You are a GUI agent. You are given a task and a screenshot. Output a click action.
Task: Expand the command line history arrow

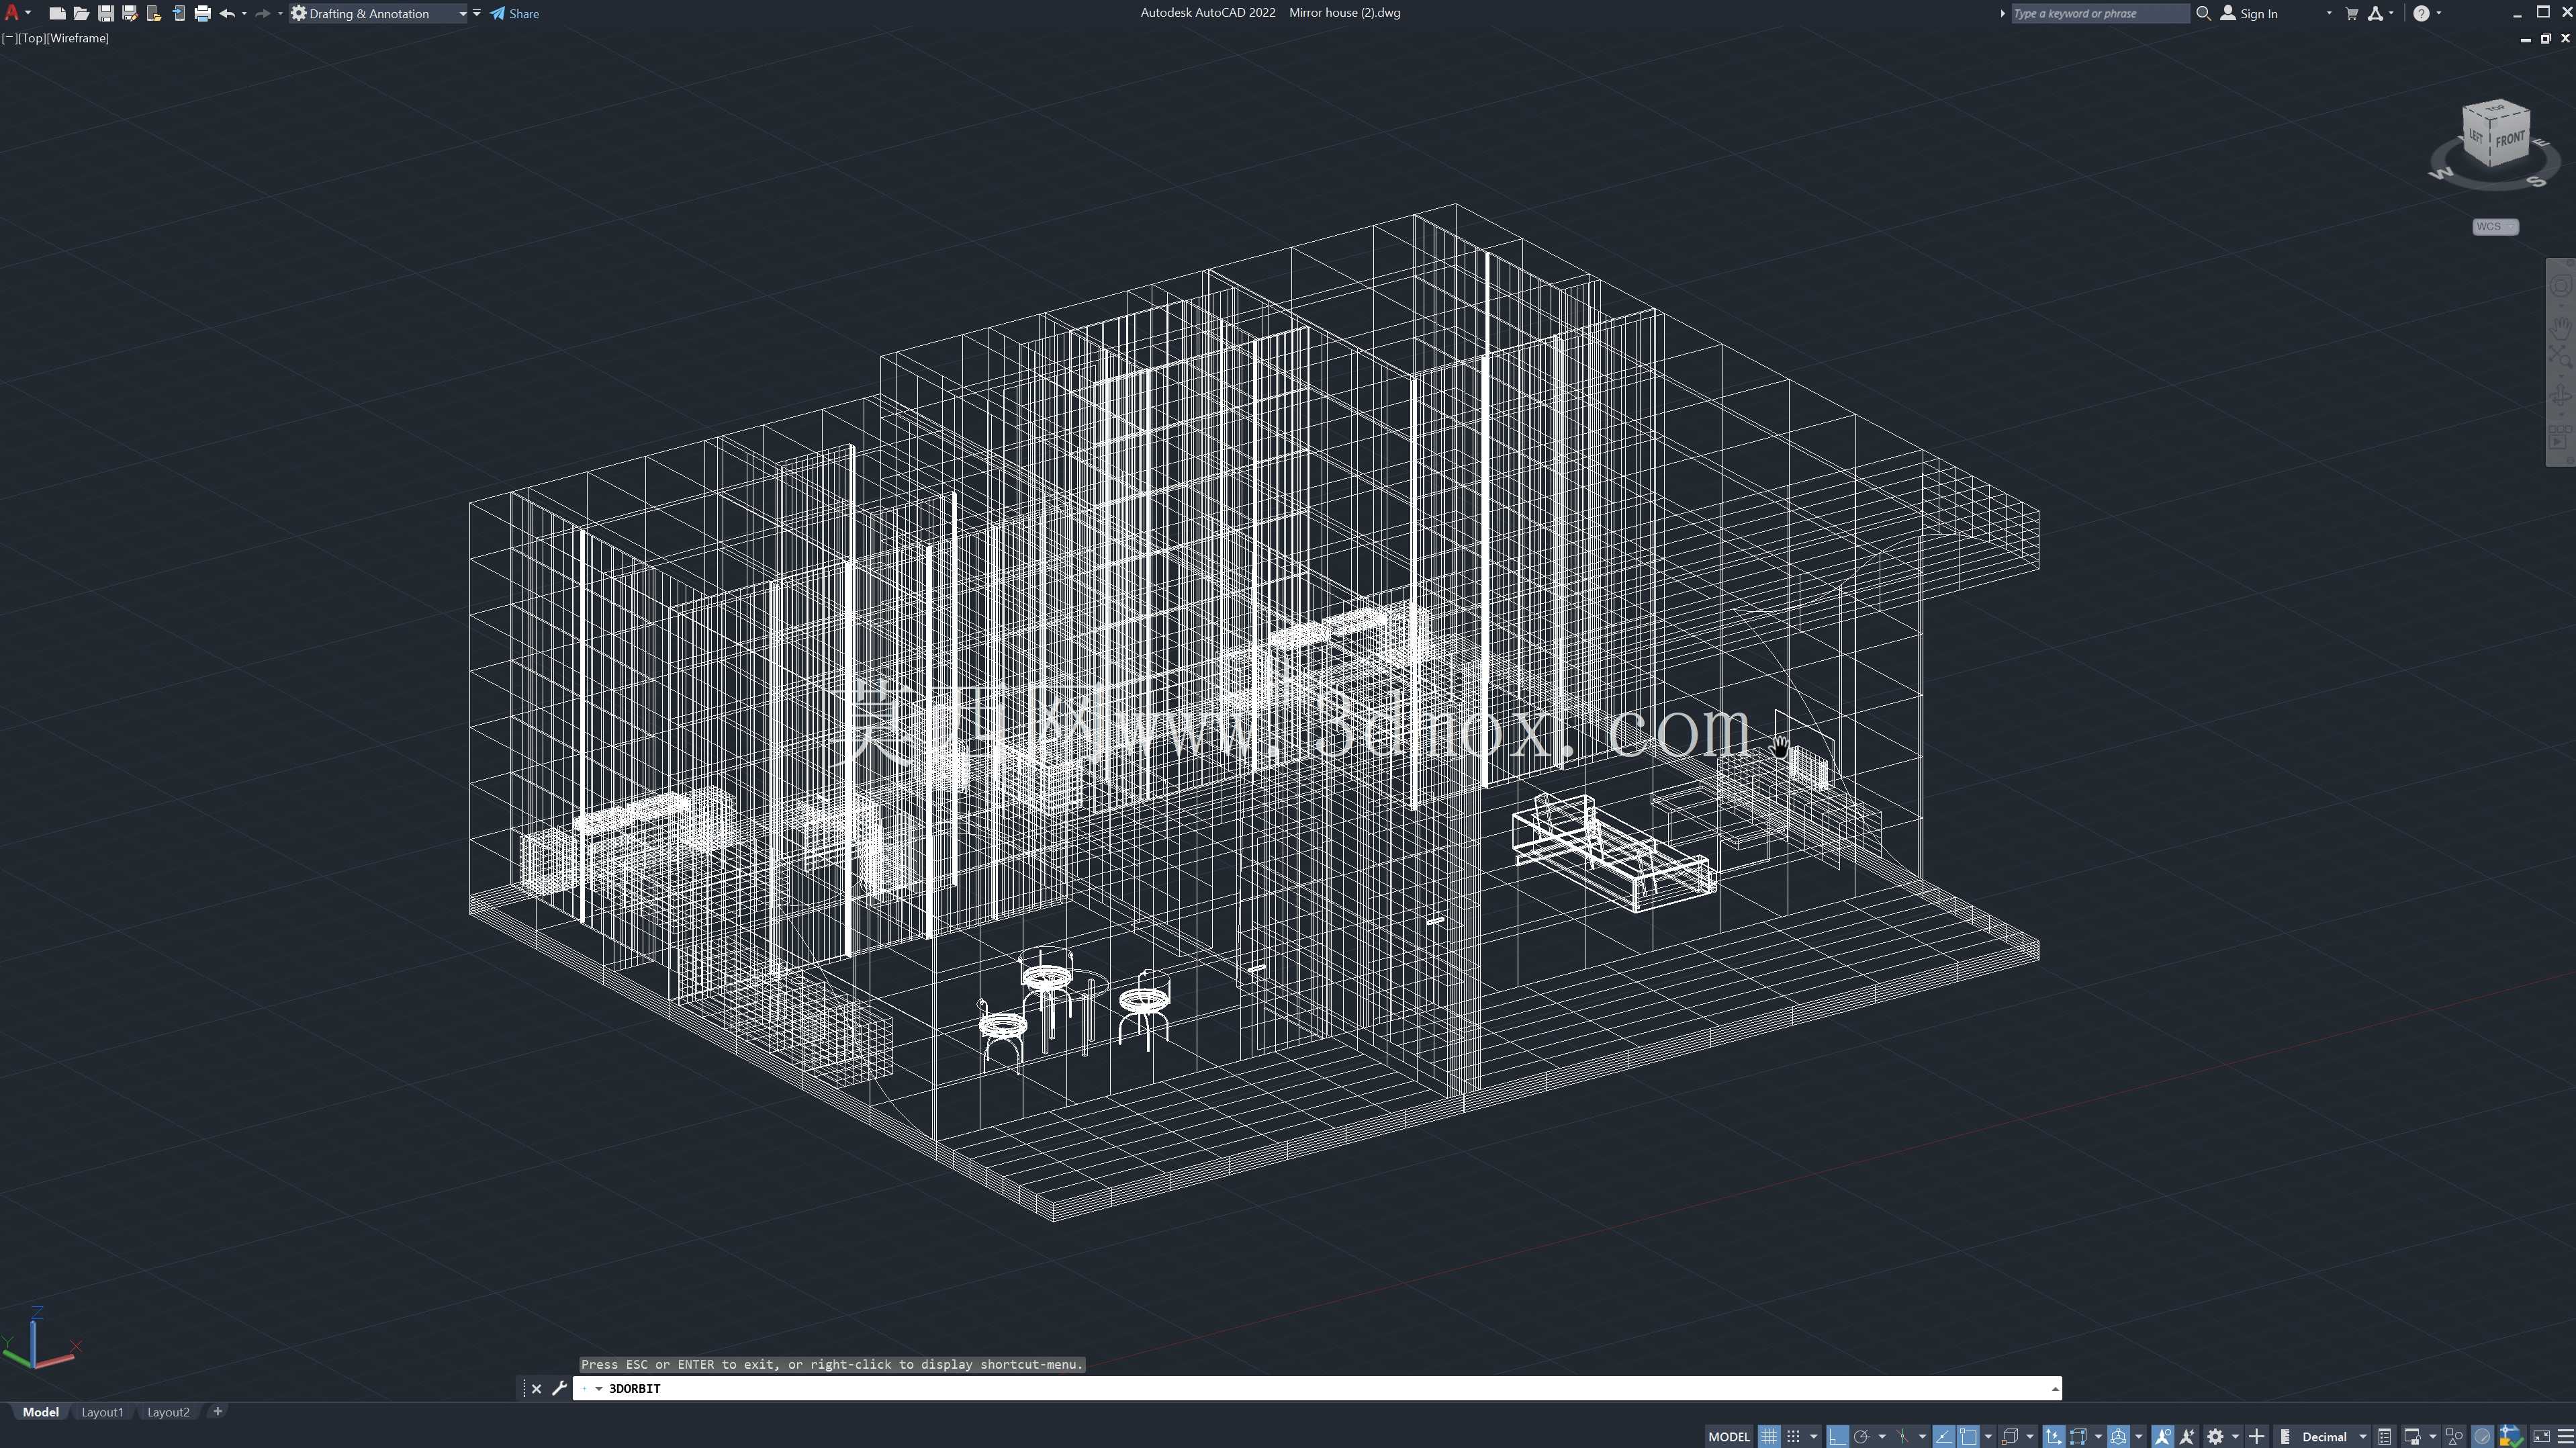(2055, 1388)
